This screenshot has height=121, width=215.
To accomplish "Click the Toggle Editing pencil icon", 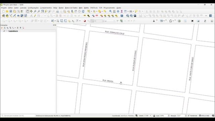I will 35,16.
